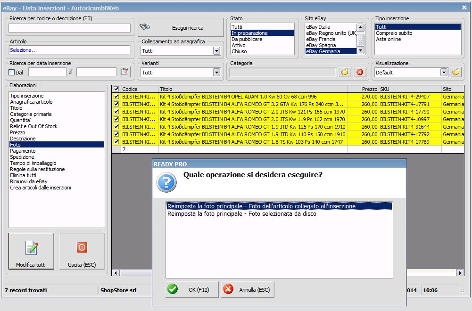Toggle the Dal date filter checkbox

tap(12, 72)
